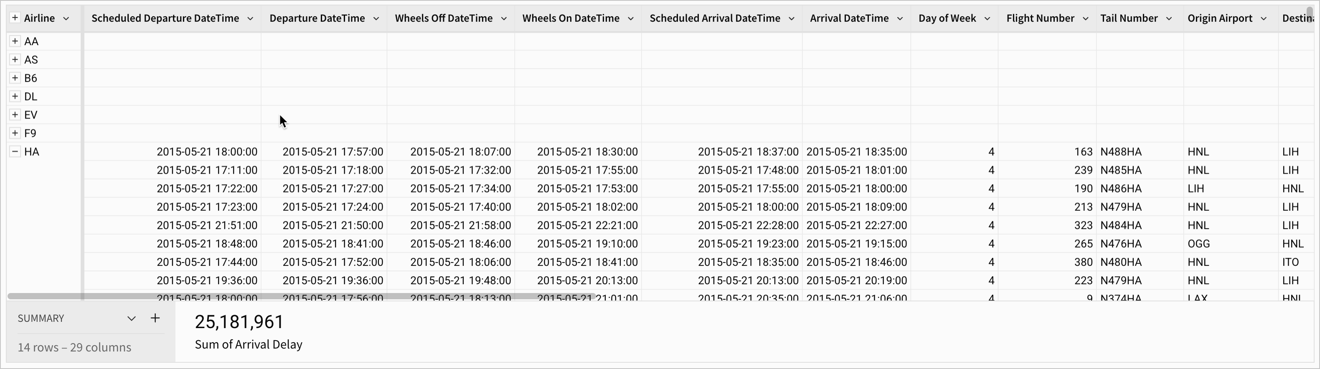Viewport: 1320px width, 369px height.
Task: Expand the DL airline group
Action: coord(15,96)
